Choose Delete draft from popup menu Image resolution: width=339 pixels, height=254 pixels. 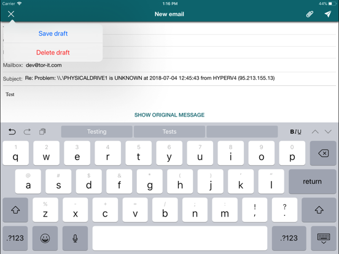coord(53,53)
